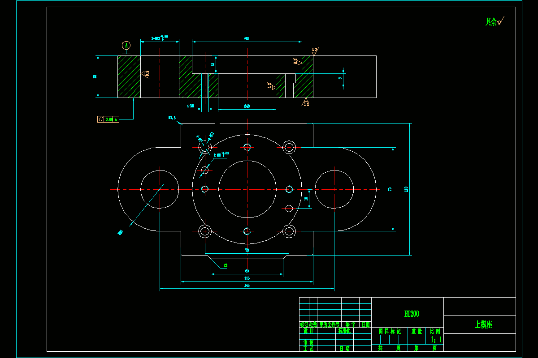Screen dimensions: 538x358
Task: Select the 审核 row label
Action: click(x=308, y=342)
